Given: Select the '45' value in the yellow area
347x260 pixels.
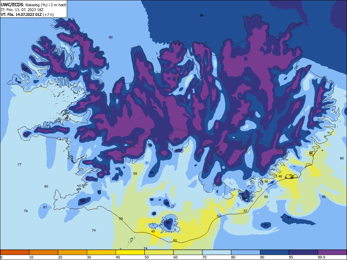Looking at the screenshot, I should coord(153,232).
